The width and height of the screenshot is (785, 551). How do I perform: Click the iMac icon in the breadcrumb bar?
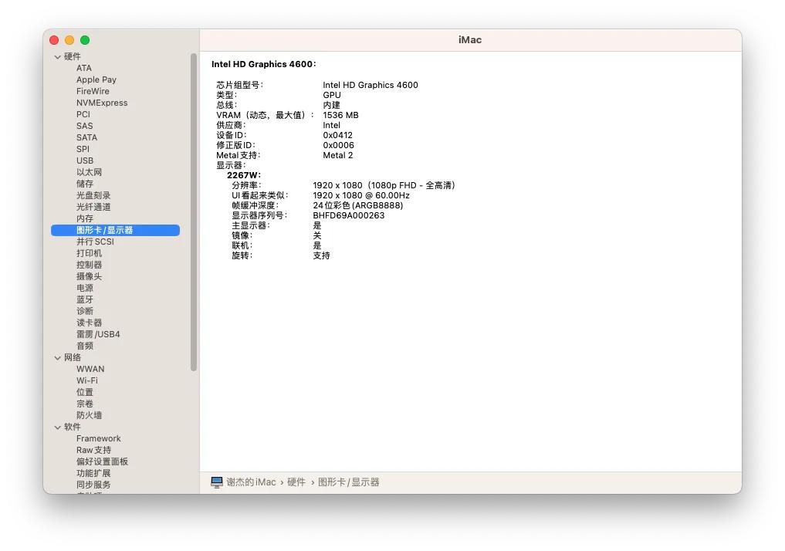217,481
